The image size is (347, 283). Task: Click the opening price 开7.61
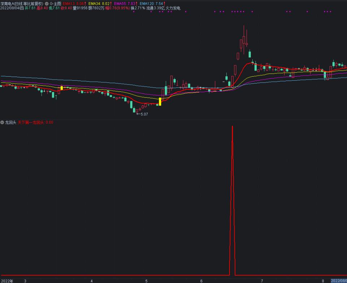(30, 8)
